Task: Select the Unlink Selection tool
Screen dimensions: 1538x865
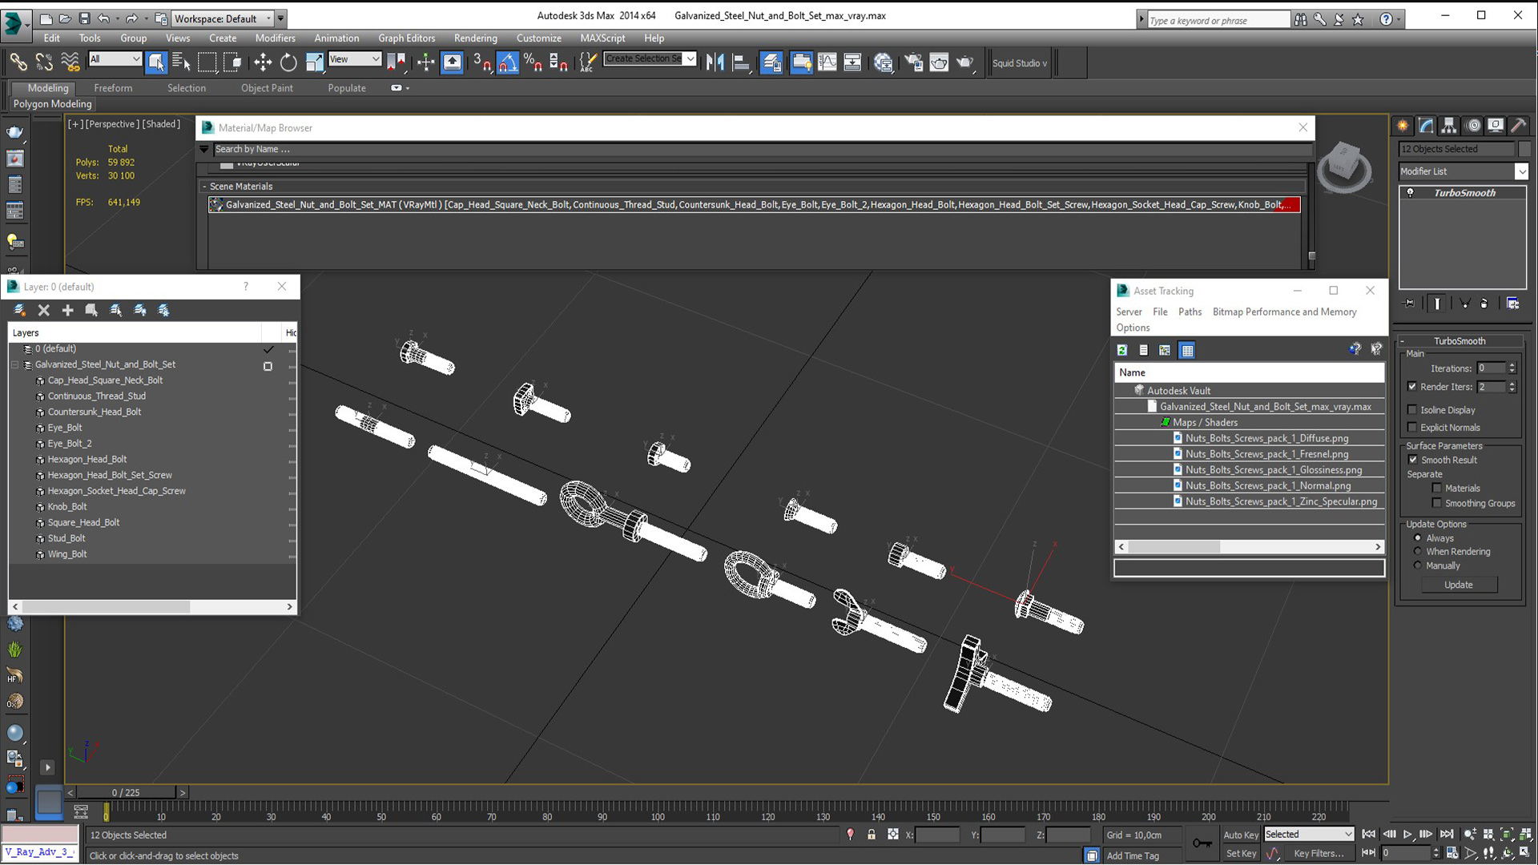Action: (44, 62)
